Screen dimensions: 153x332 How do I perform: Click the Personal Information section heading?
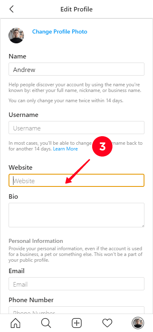[36, 241]
